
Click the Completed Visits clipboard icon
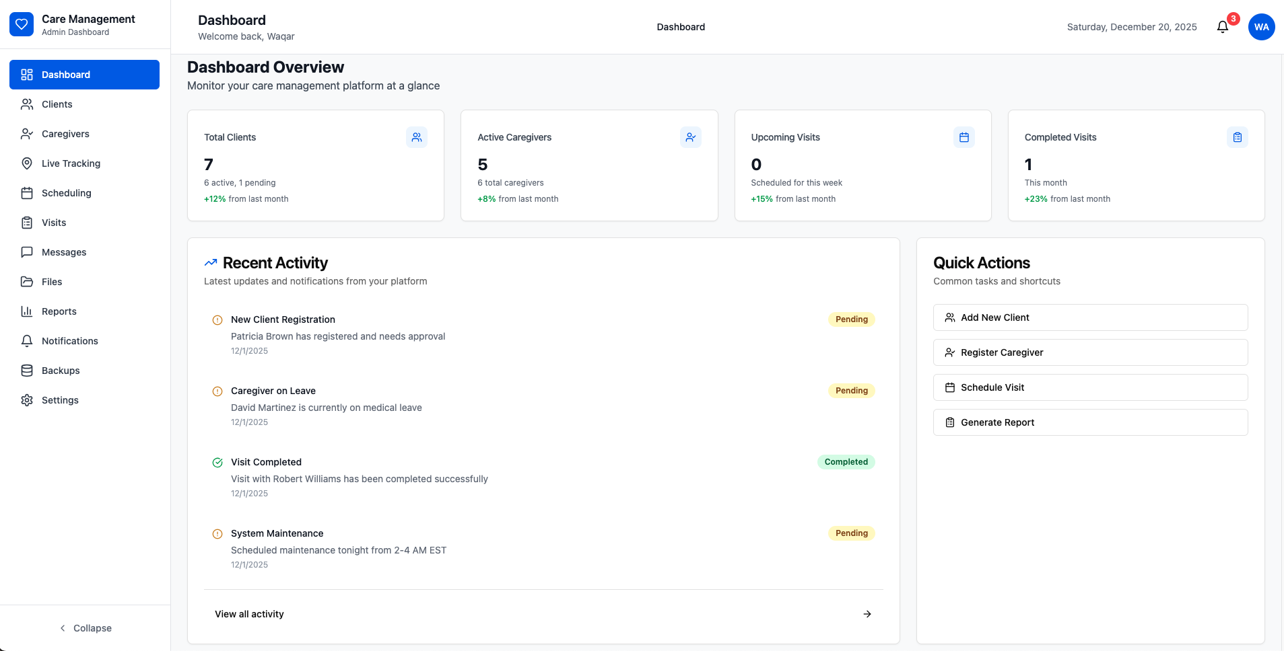click(1237, 137)
